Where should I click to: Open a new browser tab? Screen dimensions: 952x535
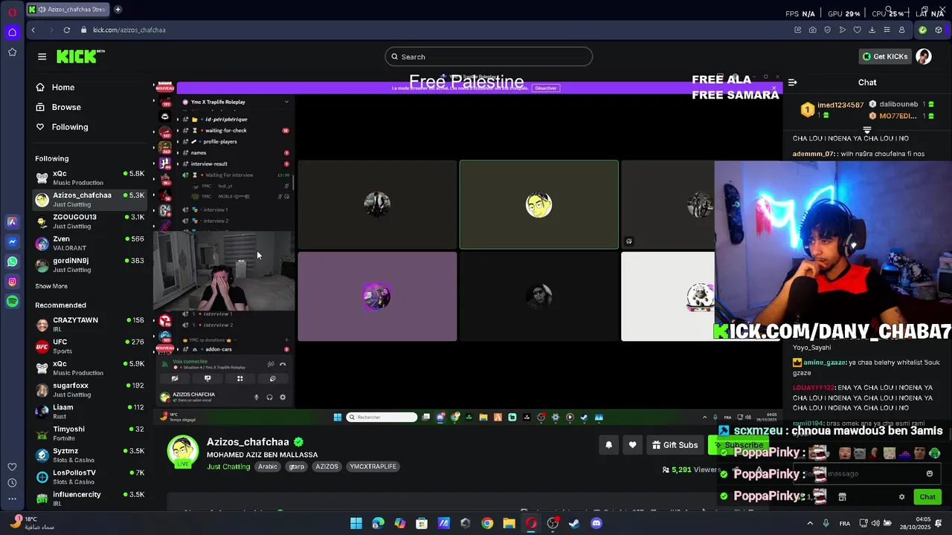tap(118, 10)
